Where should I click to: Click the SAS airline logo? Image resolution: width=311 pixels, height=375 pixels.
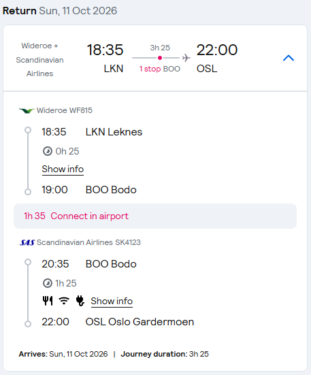pyautogui.click(x=27, y=242)
